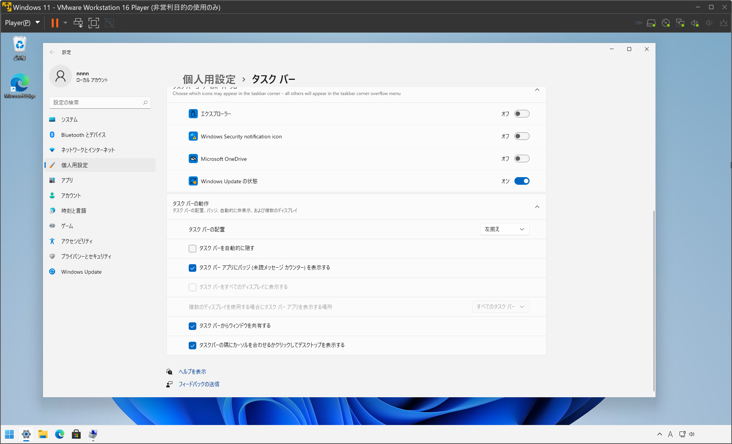The width and height of the screenshot is (732, 444).
Task: Click the installer icon in the taskbar
Action: pyautogui.click(x=93, y=434)
